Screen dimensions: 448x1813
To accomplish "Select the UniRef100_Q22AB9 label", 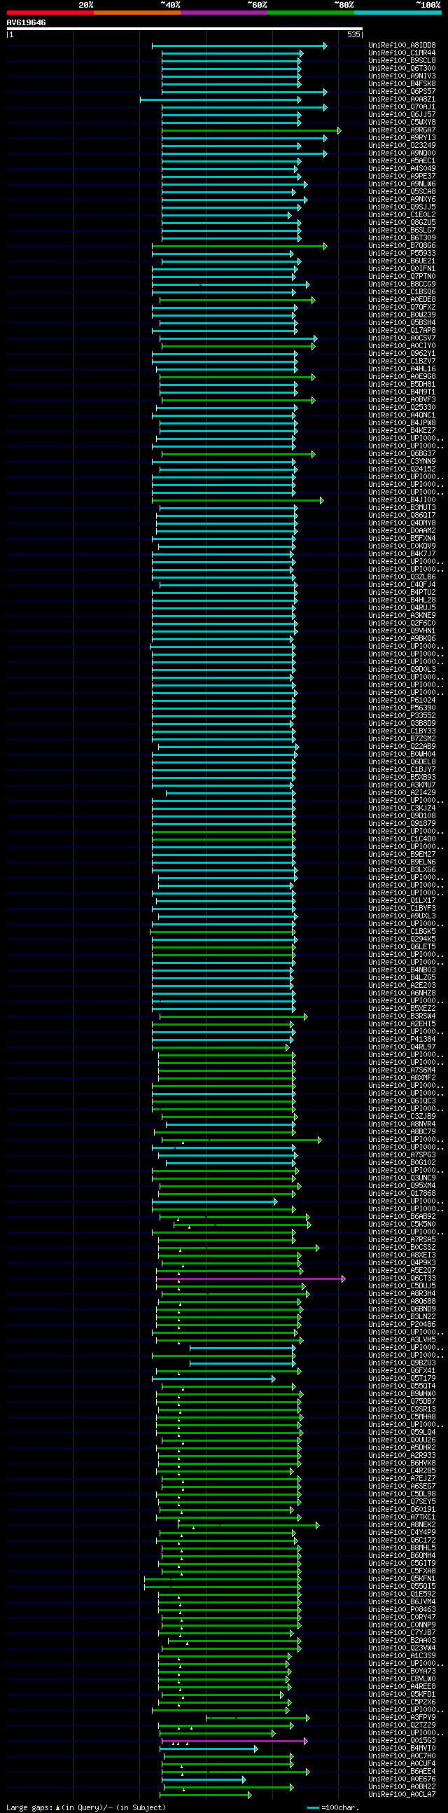I will (402, 747).
